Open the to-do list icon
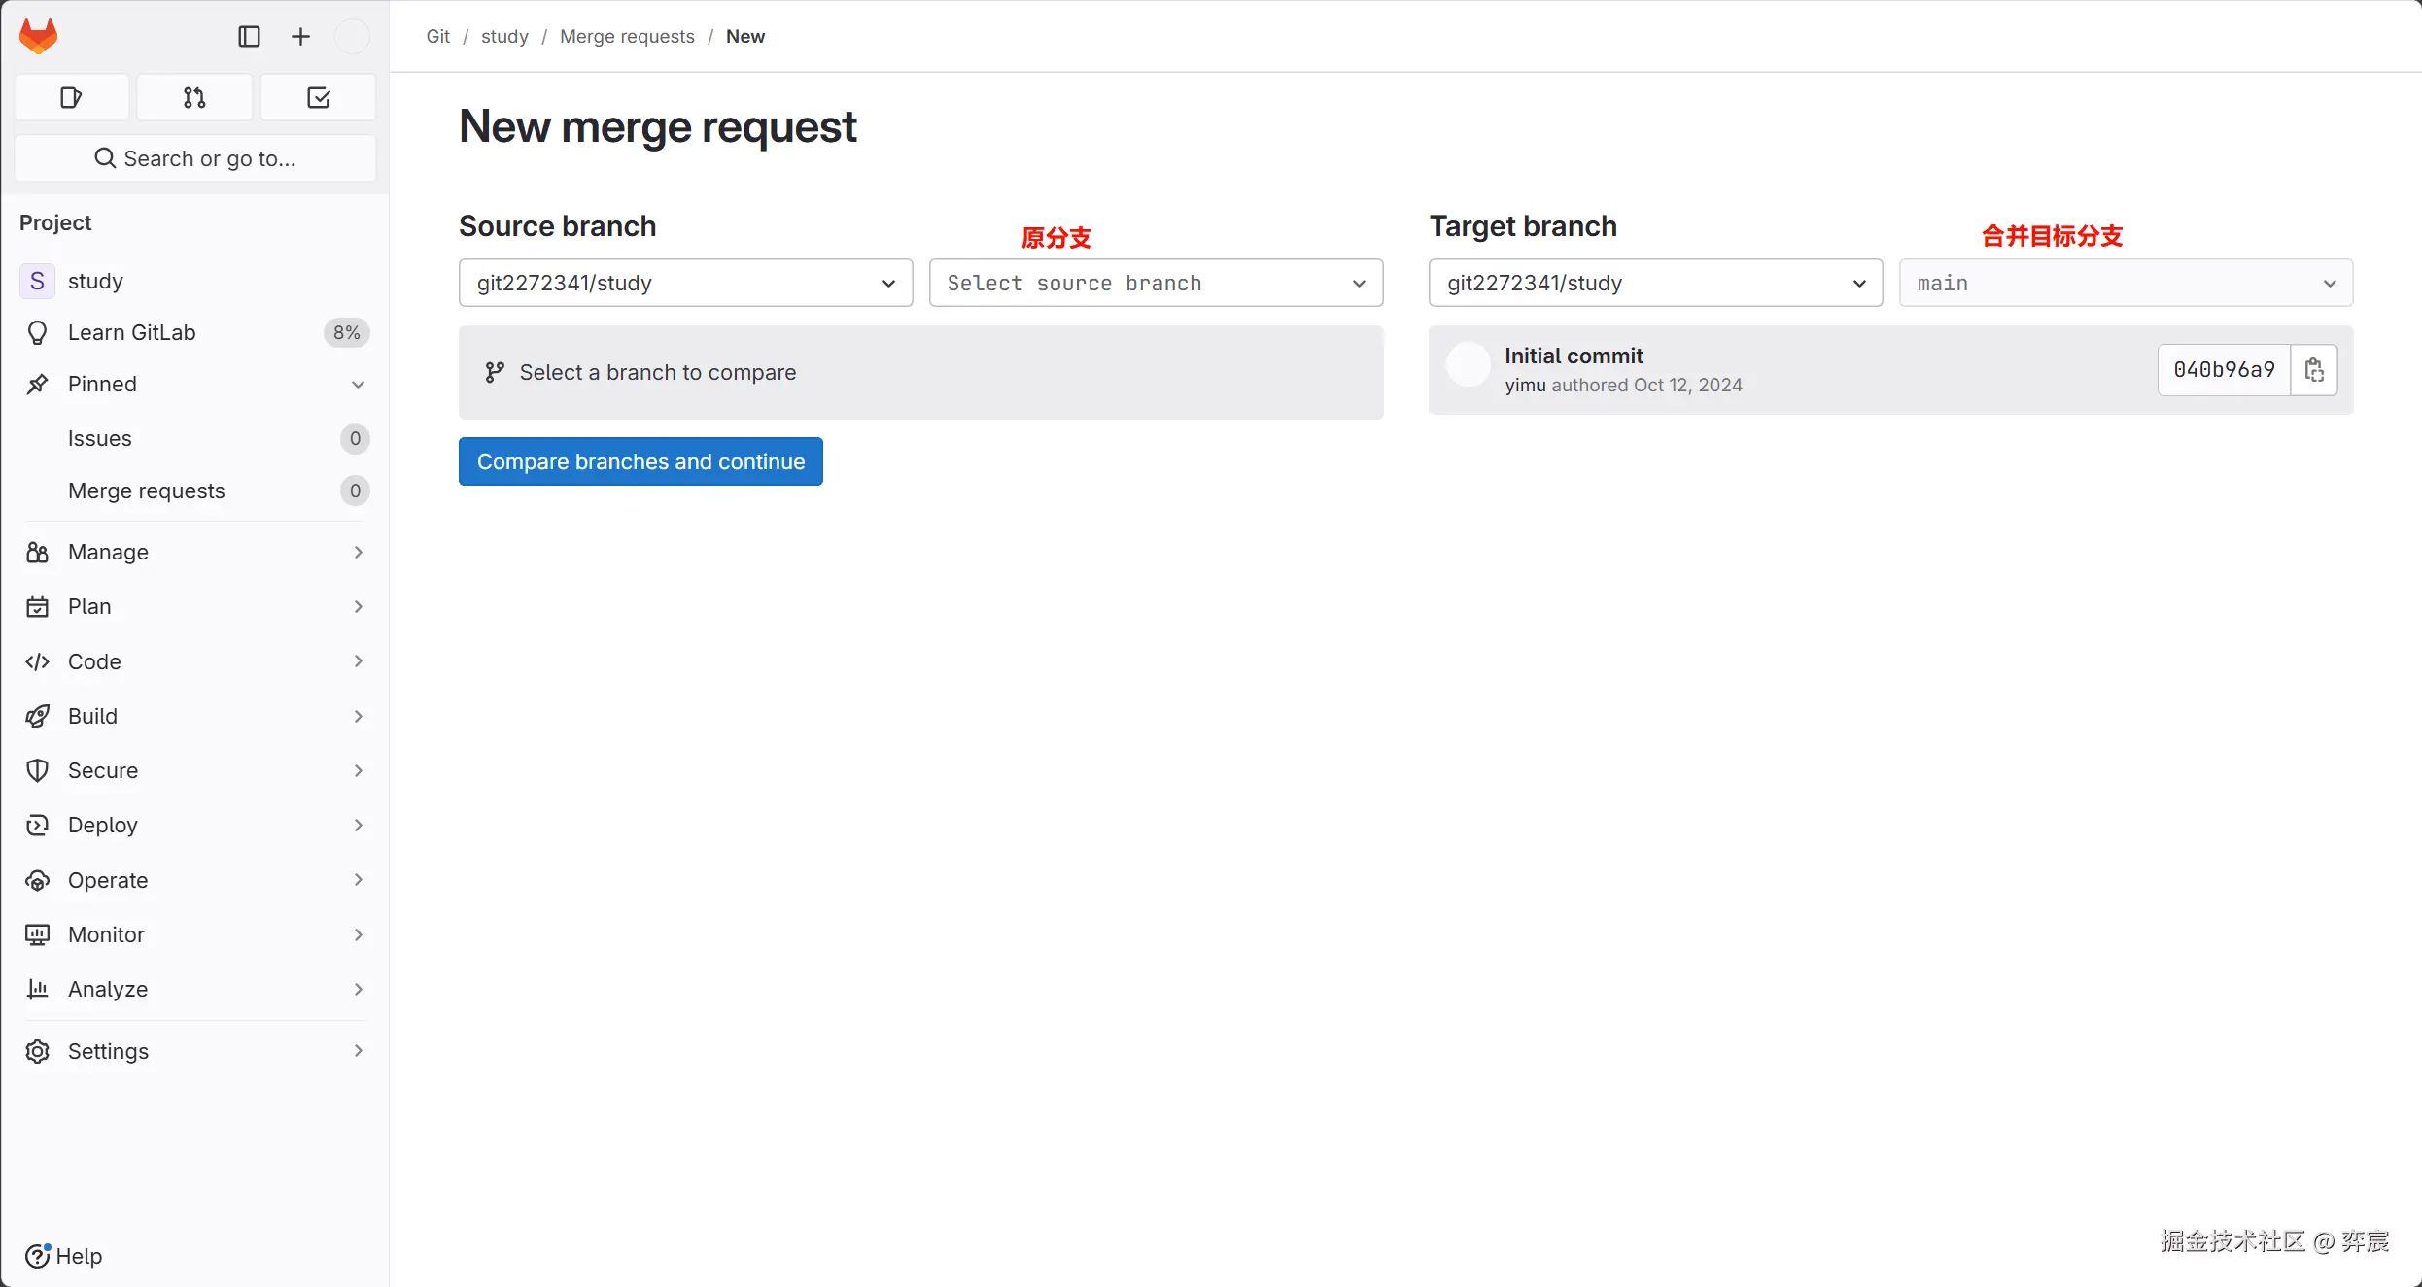2422x1287 pixels. pyautogui.click(x=318, y=97)
